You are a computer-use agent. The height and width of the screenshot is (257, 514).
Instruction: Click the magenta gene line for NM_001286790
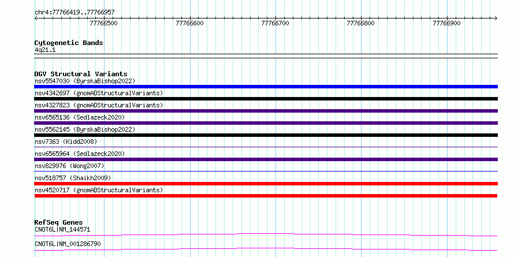coord(266,249)
